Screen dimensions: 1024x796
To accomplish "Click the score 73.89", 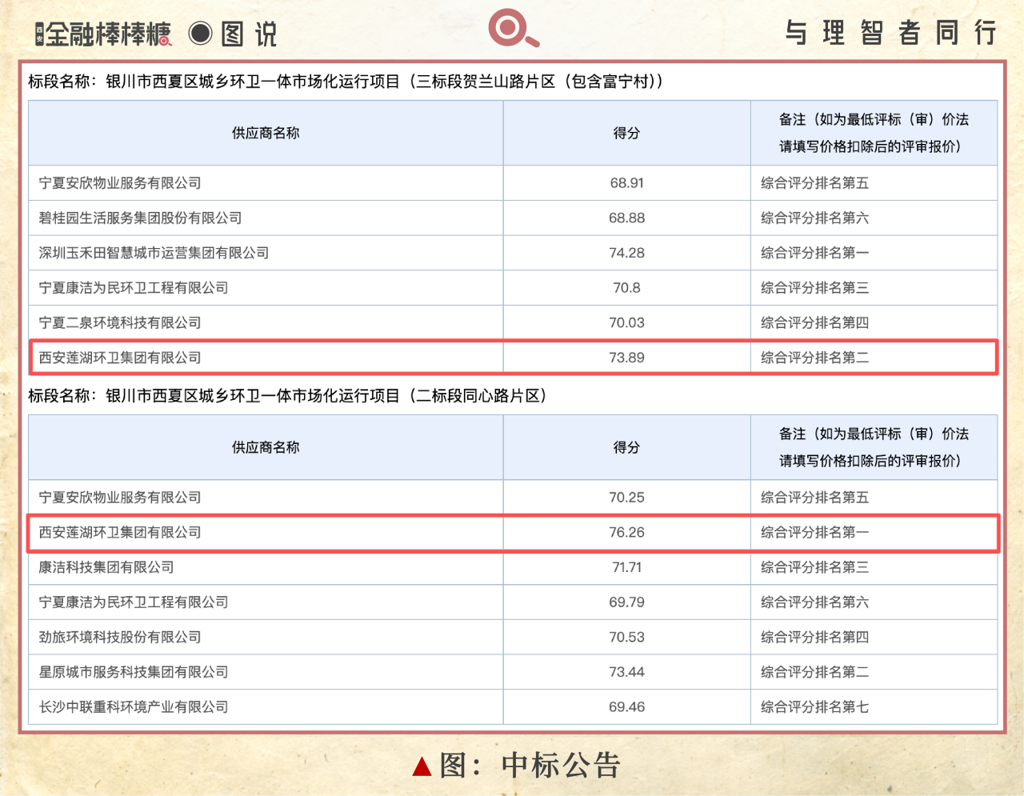I will coord(626,358).
